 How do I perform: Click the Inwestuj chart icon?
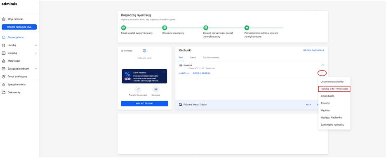coord(3,53)
